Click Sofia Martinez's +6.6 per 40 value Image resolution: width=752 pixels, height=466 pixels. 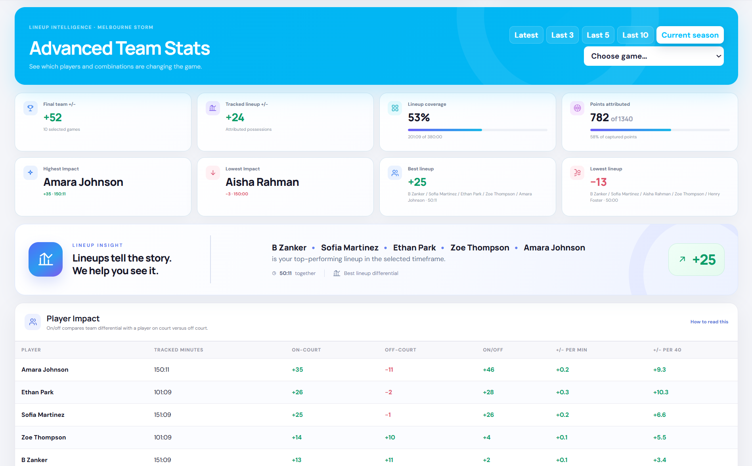coord(660,415)
